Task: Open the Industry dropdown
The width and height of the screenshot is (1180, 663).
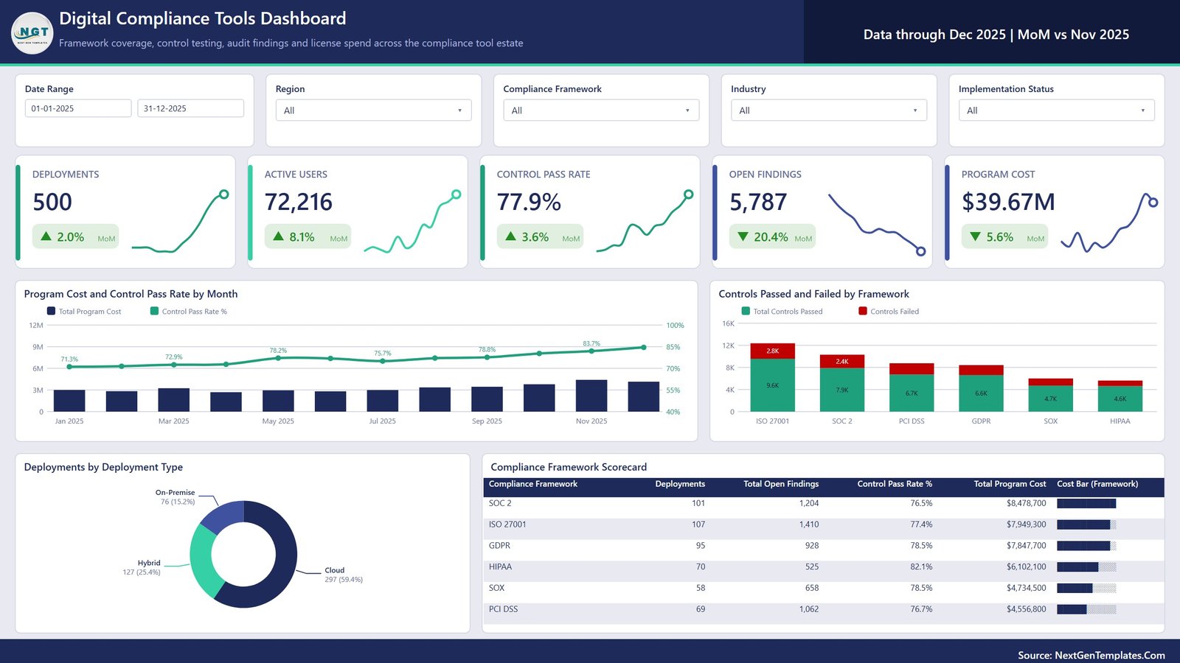Action: click(829, 110)
